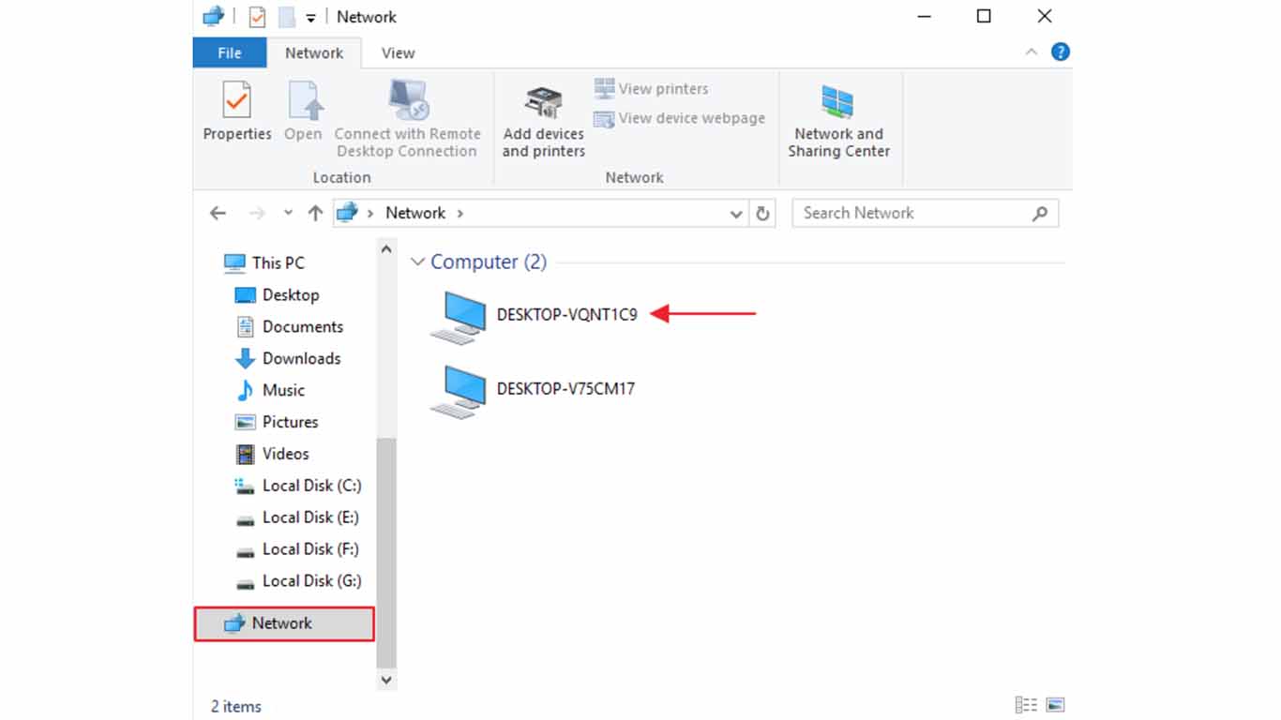Switch to the View tab
The height and width of the screenshot is (720, 1281).
point(398,53)
